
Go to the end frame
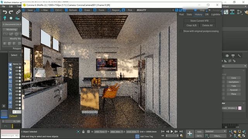[x=181, y=131]
